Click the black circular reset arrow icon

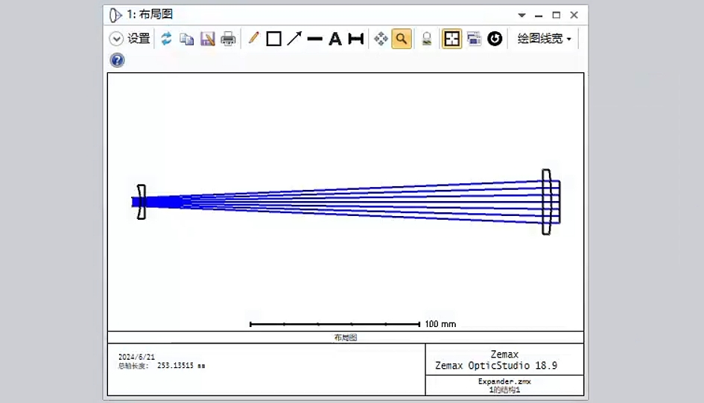pyautogui.click(x=495, y=39)
